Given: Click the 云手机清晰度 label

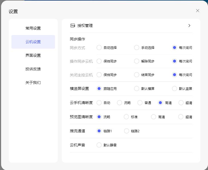Looking at the screenshot, I should (81, 103).
